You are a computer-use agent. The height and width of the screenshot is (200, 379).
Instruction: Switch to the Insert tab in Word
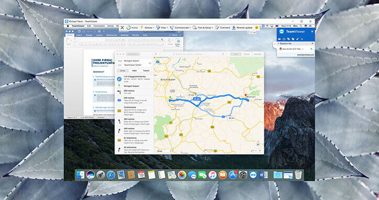(x=79, y=35)
